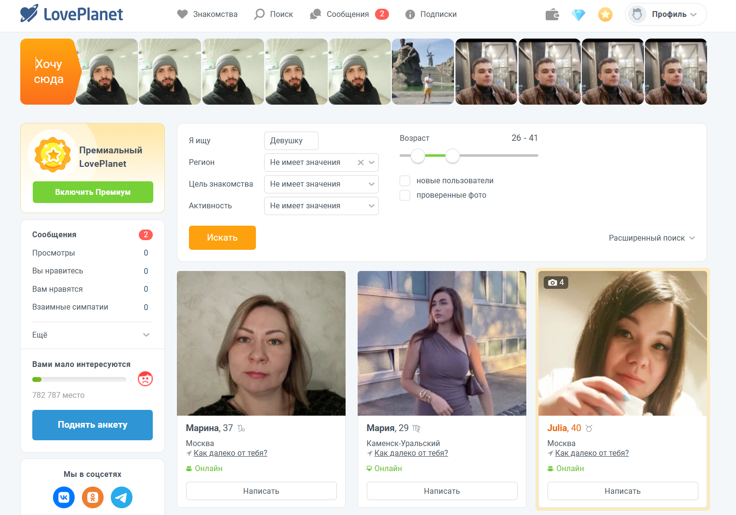Open the Odnoklassniki social icon
Viewport: 736px width, 515px height.
point(93,497)
